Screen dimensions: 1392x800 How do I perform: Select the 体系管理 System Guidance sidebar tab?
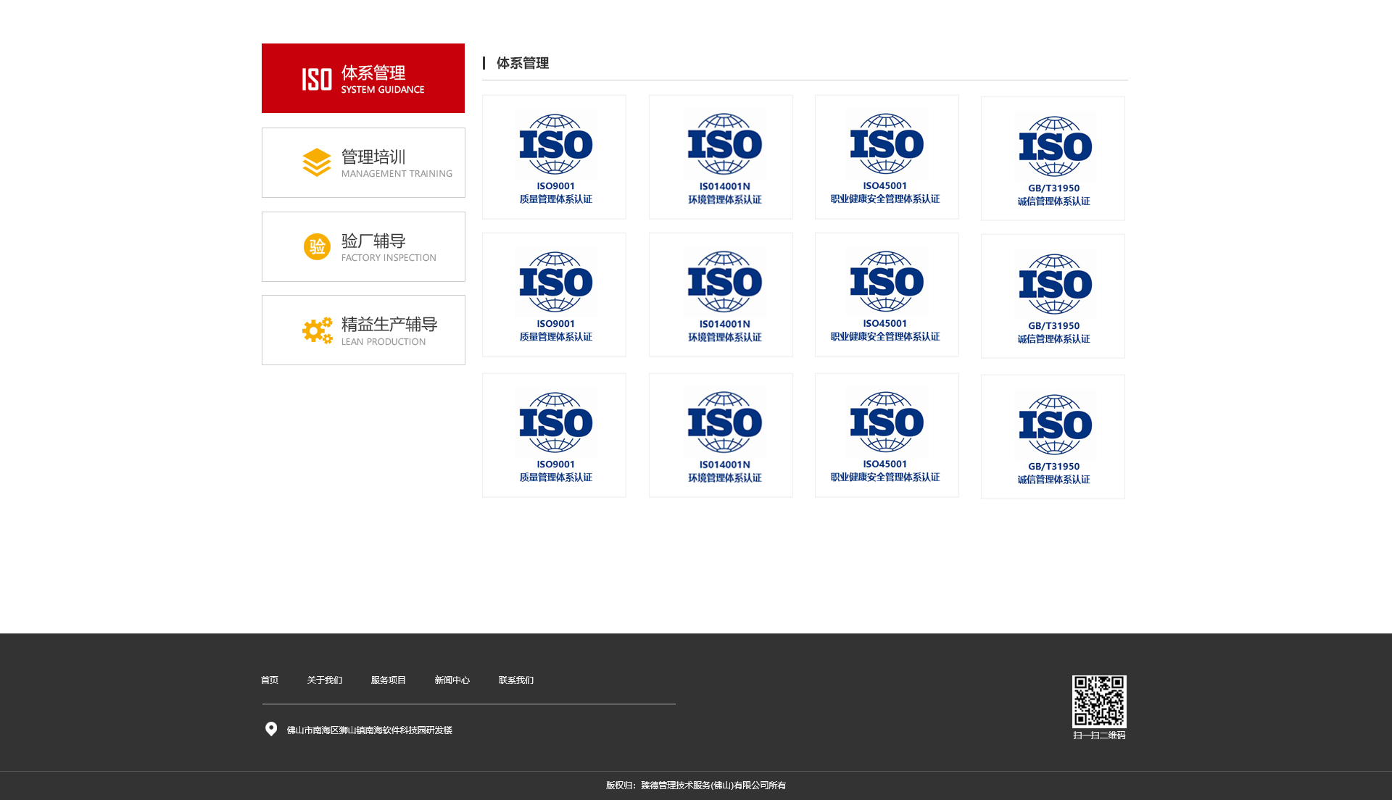coord(363,78)
